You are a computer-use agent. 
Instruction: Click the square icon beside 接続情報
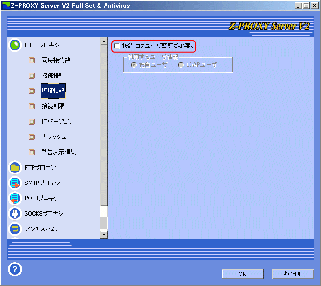coord(32,76)
